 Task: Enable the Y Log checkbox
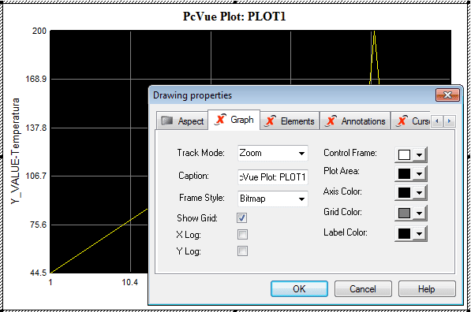[x=242, y=251]
